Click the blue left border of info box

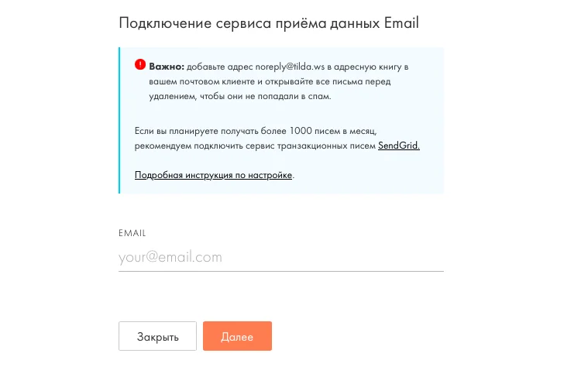(x=119, y=120)
